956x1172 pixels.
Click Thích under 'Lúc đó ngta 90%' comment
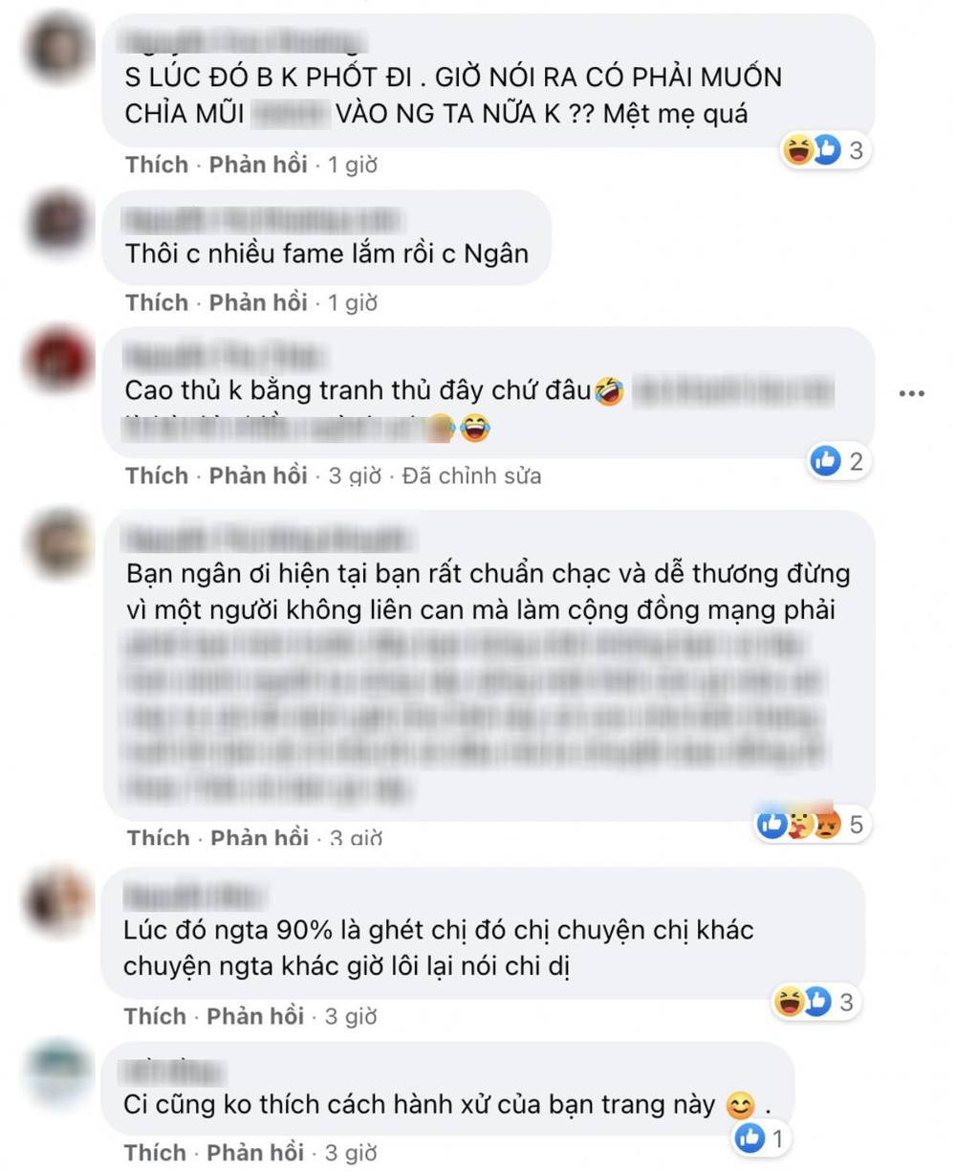pos(155,1015)
